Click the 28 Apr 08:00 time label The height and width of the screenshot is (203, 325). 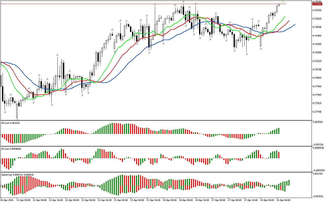(284, 200)
